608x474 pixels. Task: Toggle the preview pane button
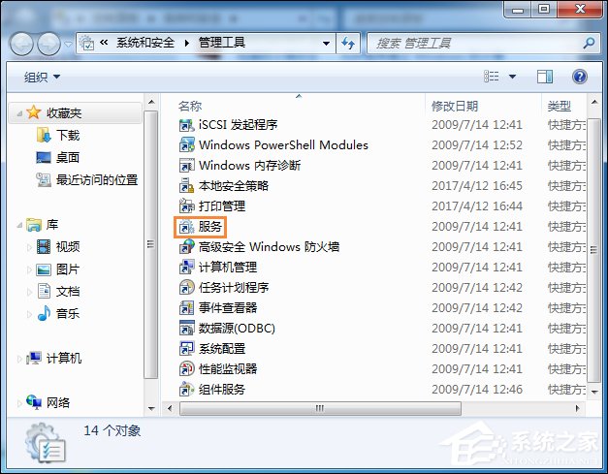[x=545, y=77]
